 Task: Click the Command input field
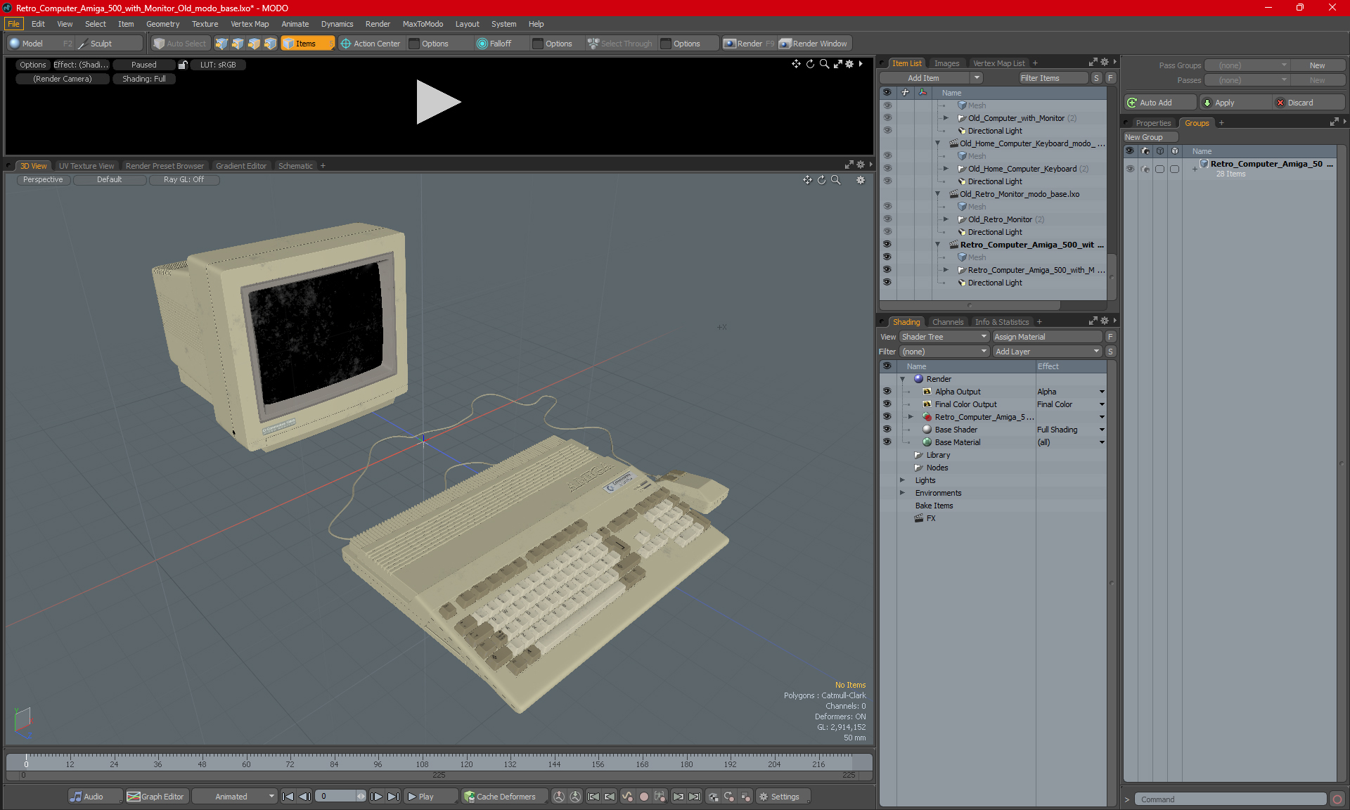click(1230, 799)
